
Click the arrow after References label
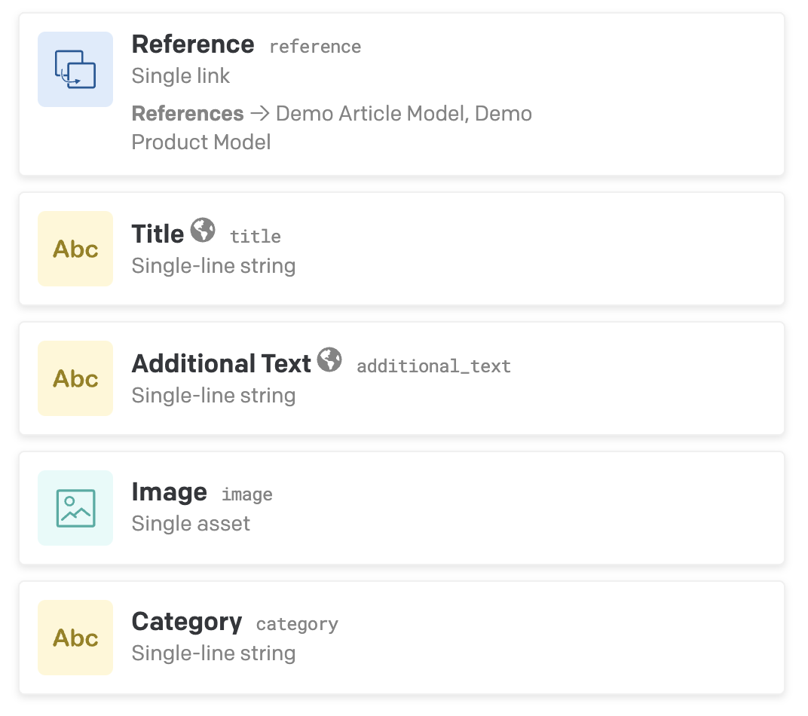260,114
